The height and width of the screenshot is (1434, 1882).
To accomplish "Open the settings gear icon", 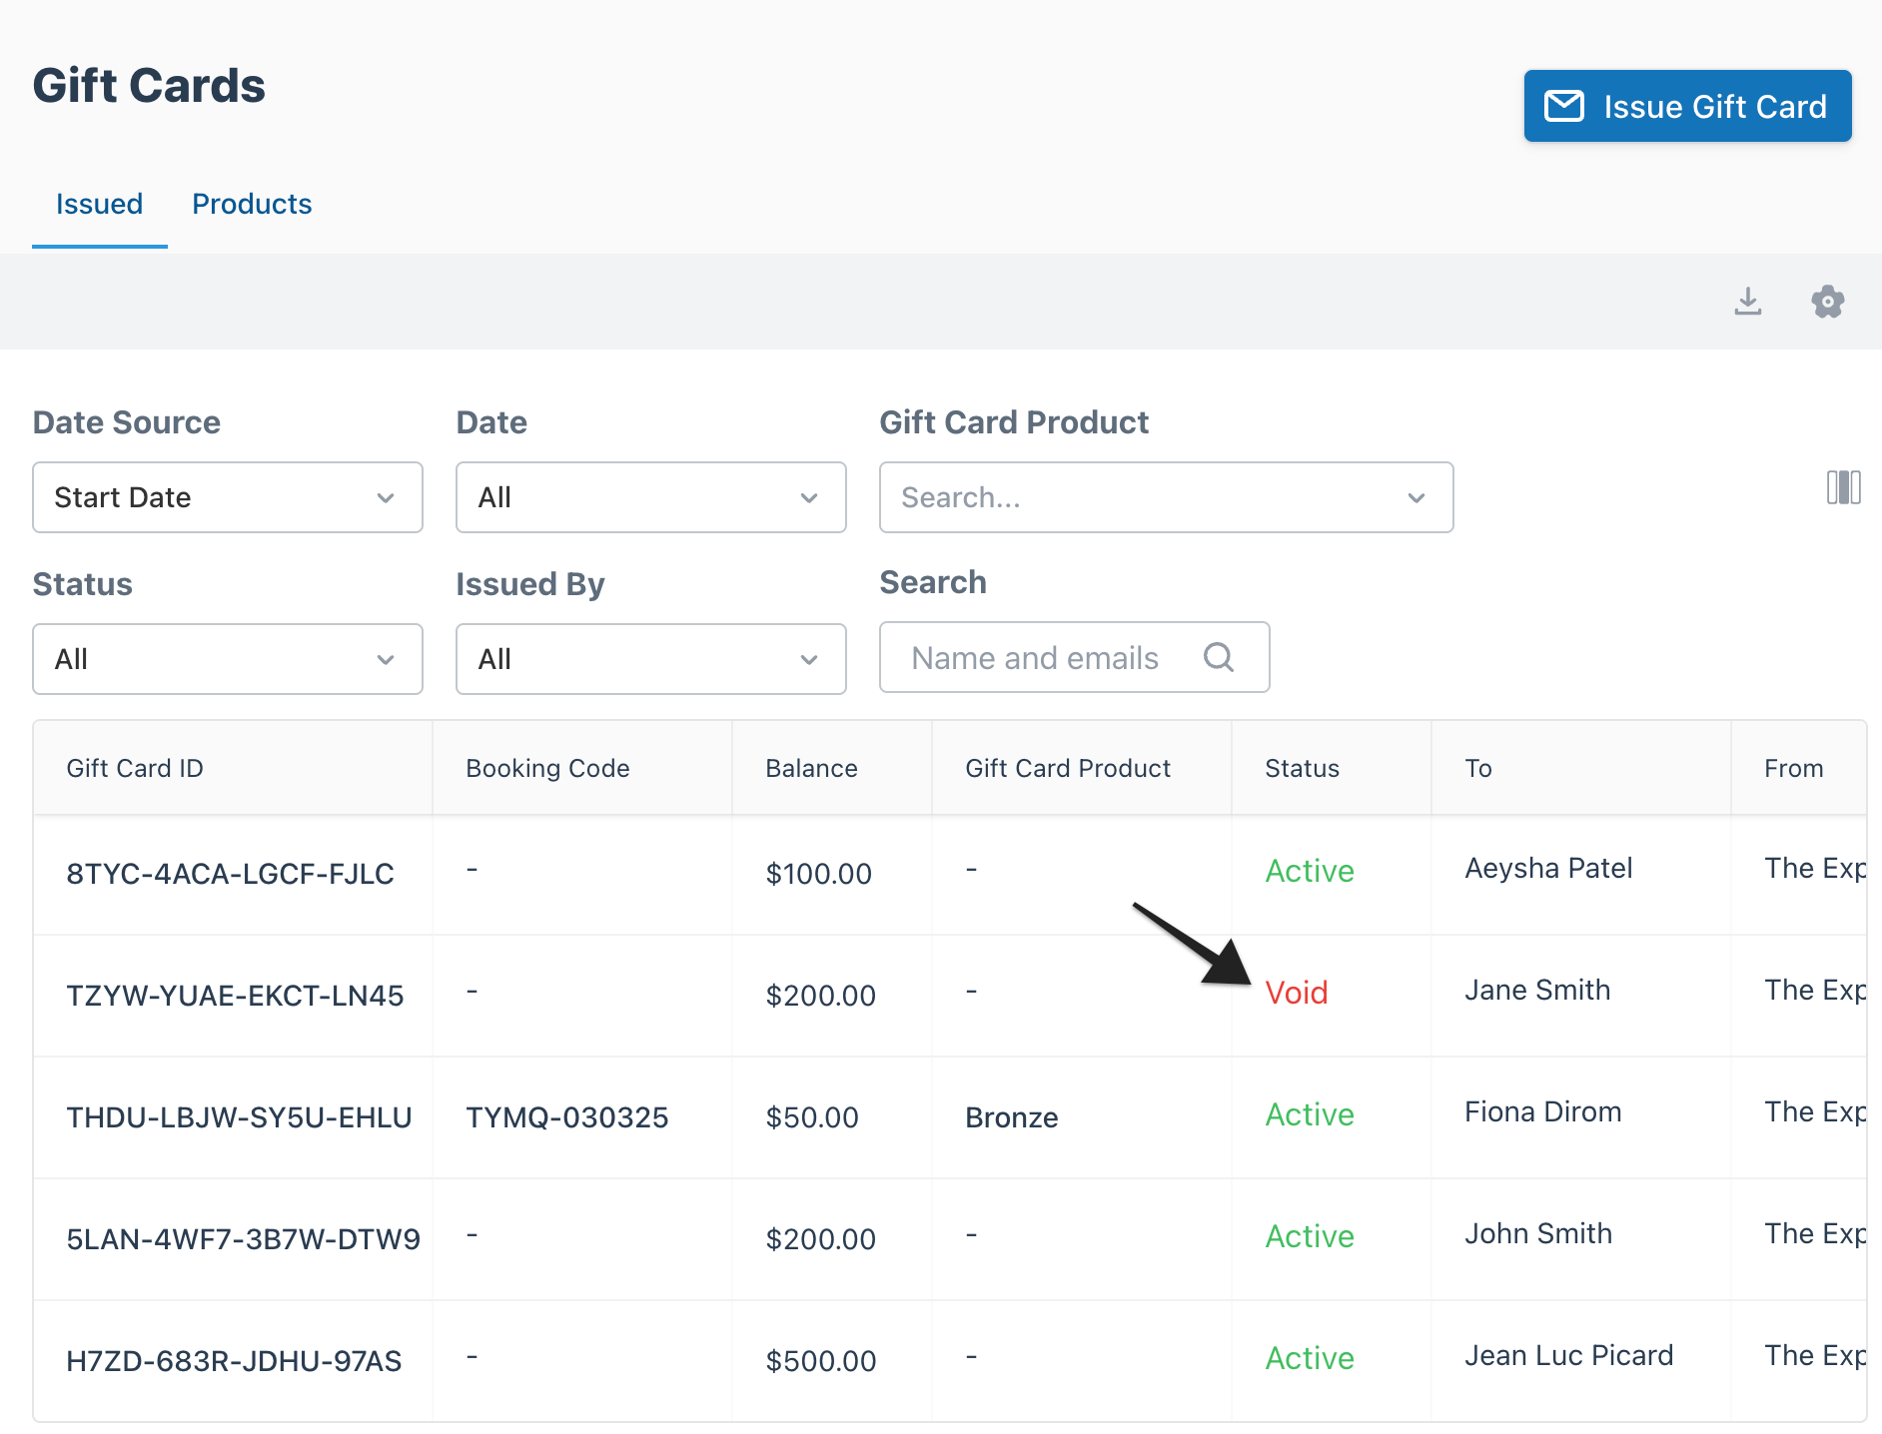I will (1828, 301).
